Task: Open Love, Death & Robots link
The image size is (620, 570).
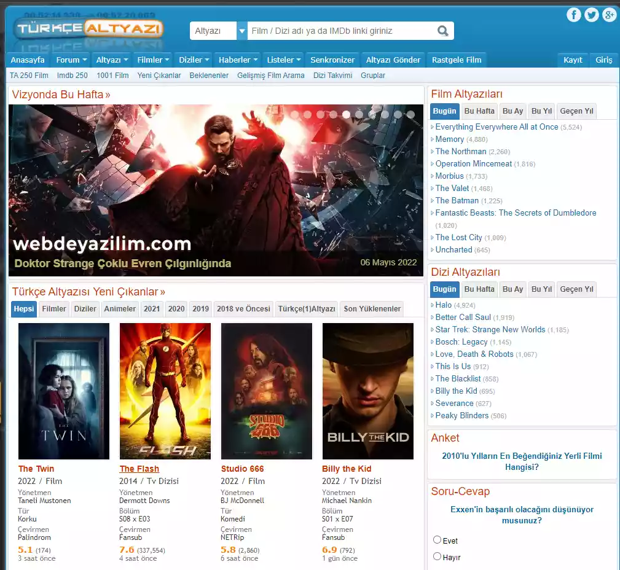Action: [474, 354]
